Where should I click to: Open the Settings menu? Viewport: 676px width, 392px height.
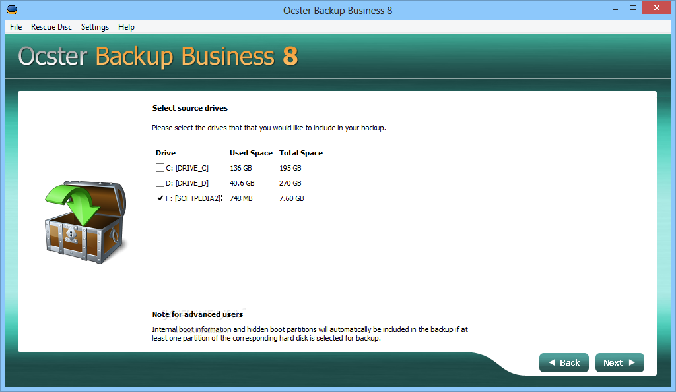point(95,26)
